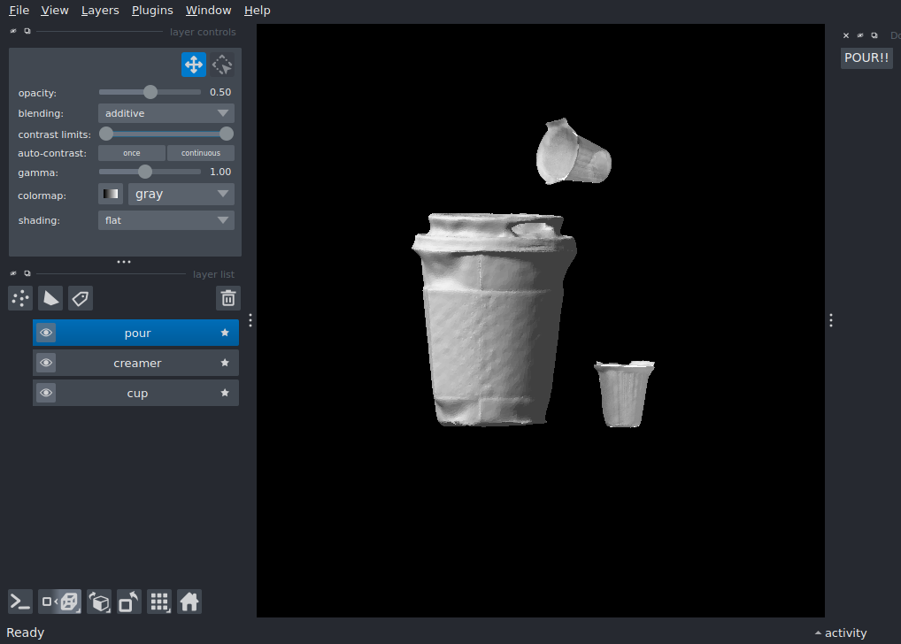This screenshot has height=644, width=901.
Task: Delete the selected layer
Action: click(227, 298)
